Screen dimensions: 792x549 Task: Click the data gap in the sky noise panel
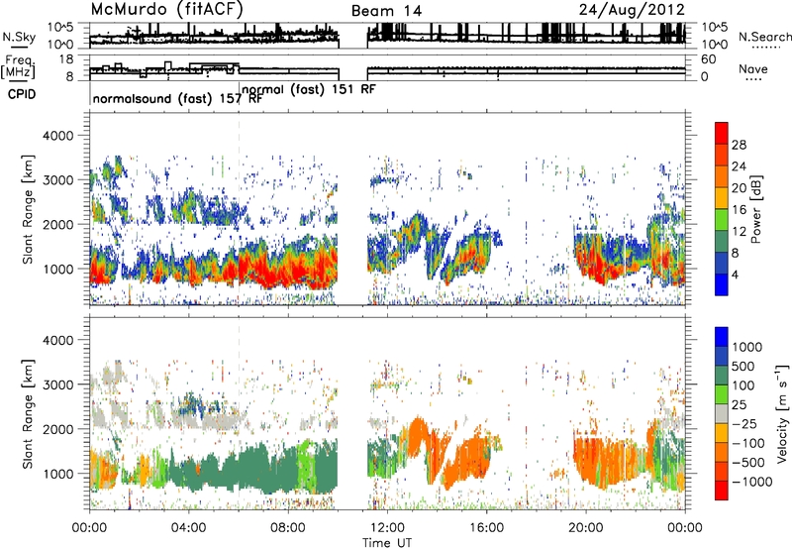click(x=353, y=36)
